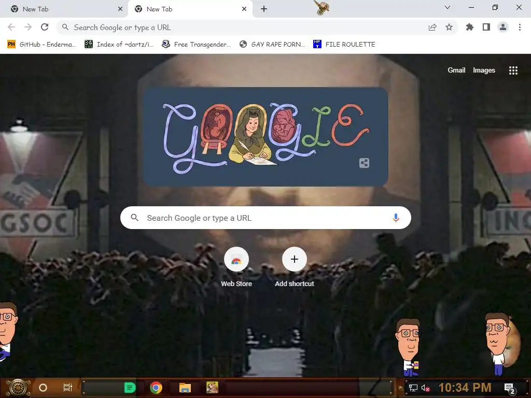Share the Google Doodle
Screen dimensions: 531x398
pos(364,163)
